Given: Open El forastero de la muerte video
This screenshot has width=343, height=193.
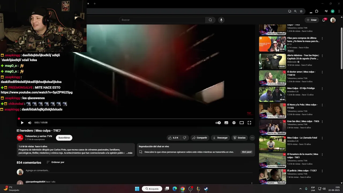Looking at the screenshot, I should (x=303, y=156).
